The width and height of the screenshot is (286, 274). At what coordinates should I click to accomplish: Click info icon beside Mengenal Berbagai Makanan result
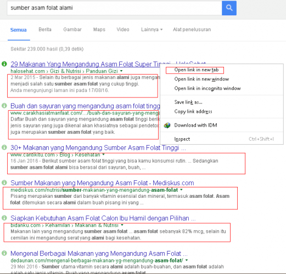[x=4, y=253]
